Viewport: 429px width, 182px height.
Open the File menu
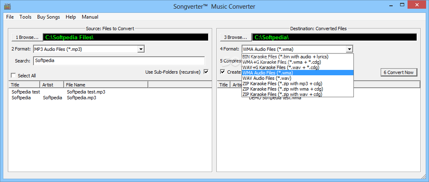coord(10,17)
